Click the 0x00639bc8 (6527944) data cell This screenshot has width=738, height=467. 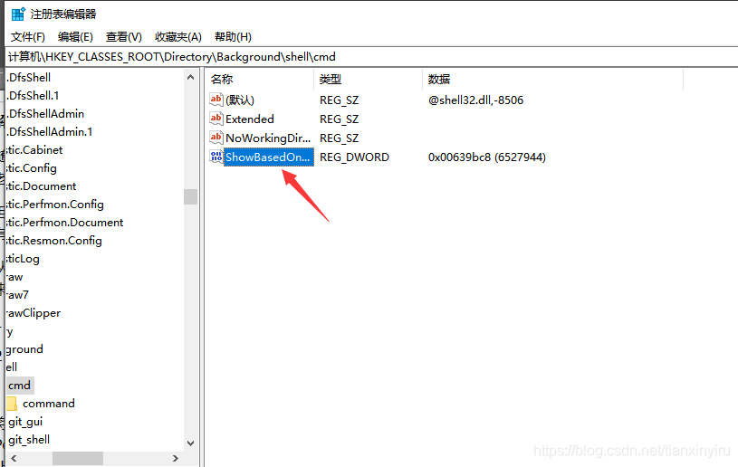pos(486,157)
